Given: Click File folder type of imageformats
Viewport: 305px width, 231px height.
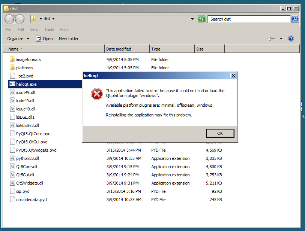Looking at the screenshot, I should pos(160,60).
